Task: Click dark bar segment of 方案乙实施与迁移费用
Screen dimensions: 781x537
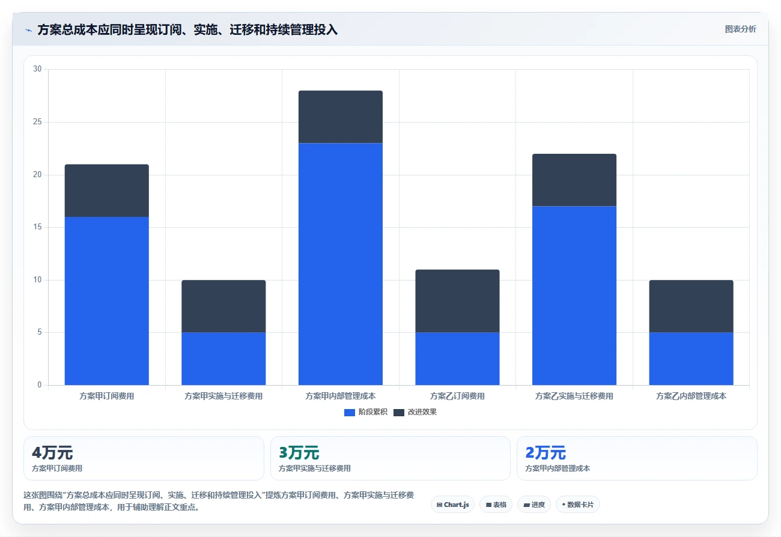Action: [x=574, y=180]
